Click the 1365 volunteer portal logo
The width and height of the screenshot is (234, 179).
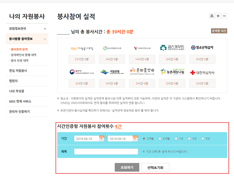pyautogui.click(x=82, y=48)
